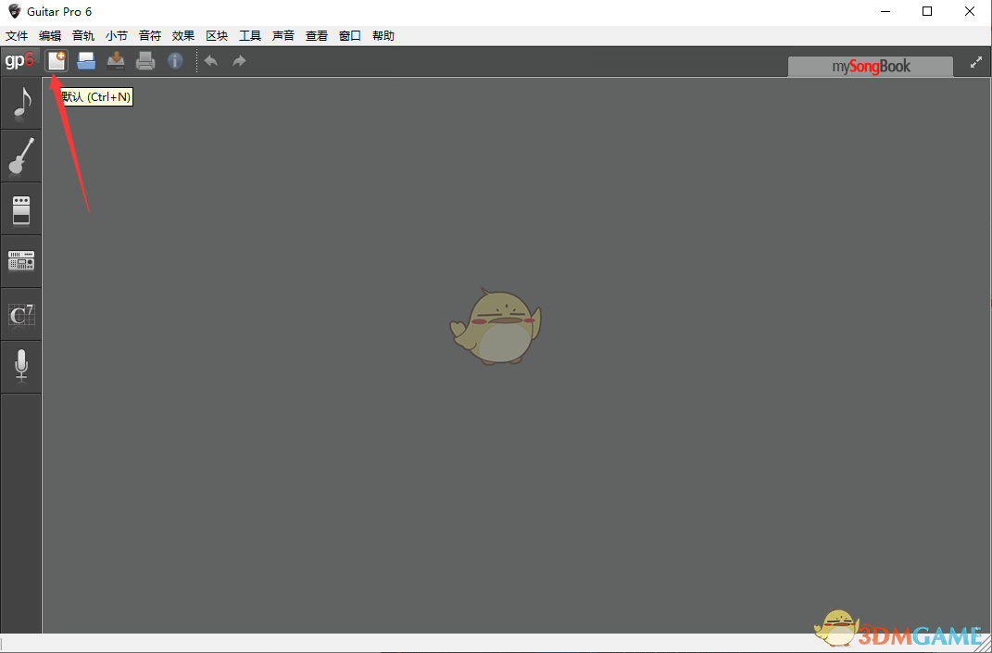Open the Mastering panel with the rack device icon
The height and width of the screenshot is (653, 992).
pos(21,261)
